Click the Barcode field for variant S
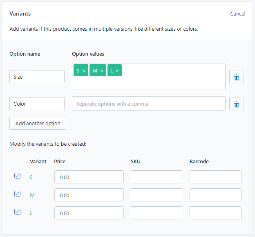Viewport: 255px width, 237px height. pyautogui.click(x=215, y=177)
